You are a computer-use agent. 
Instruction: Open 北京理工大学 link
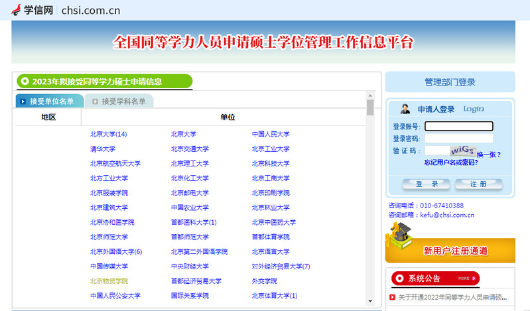[x=190, y=164]
